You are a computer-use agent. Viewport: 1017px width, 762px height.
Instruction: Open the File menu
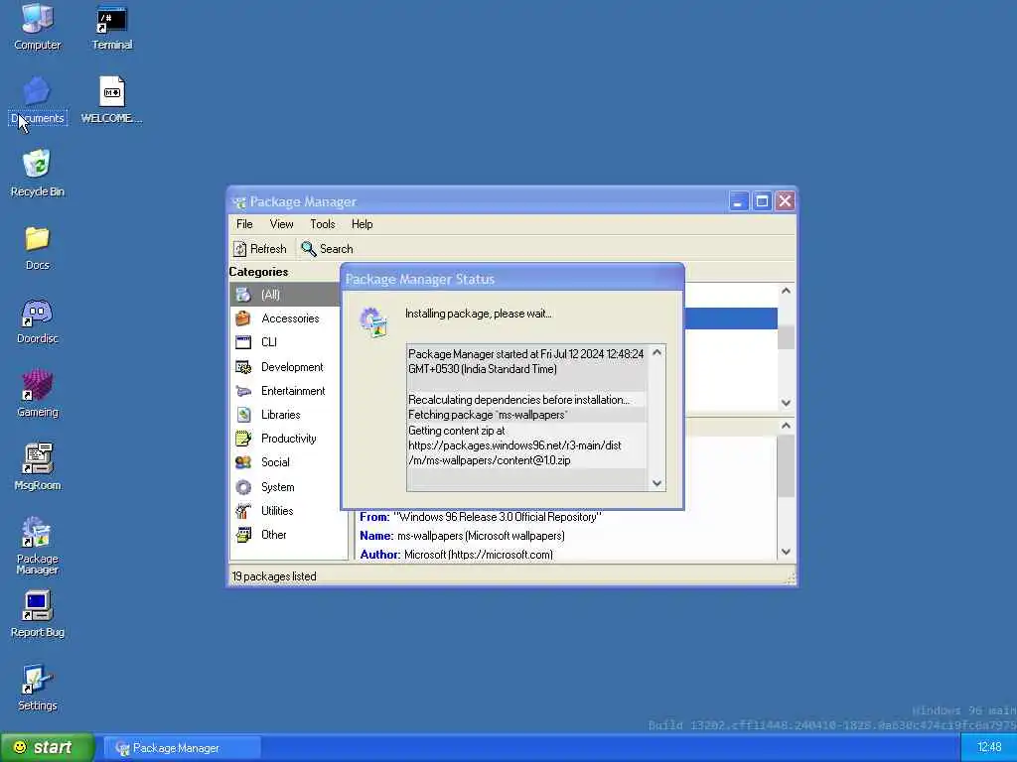[x=244, y=224]
